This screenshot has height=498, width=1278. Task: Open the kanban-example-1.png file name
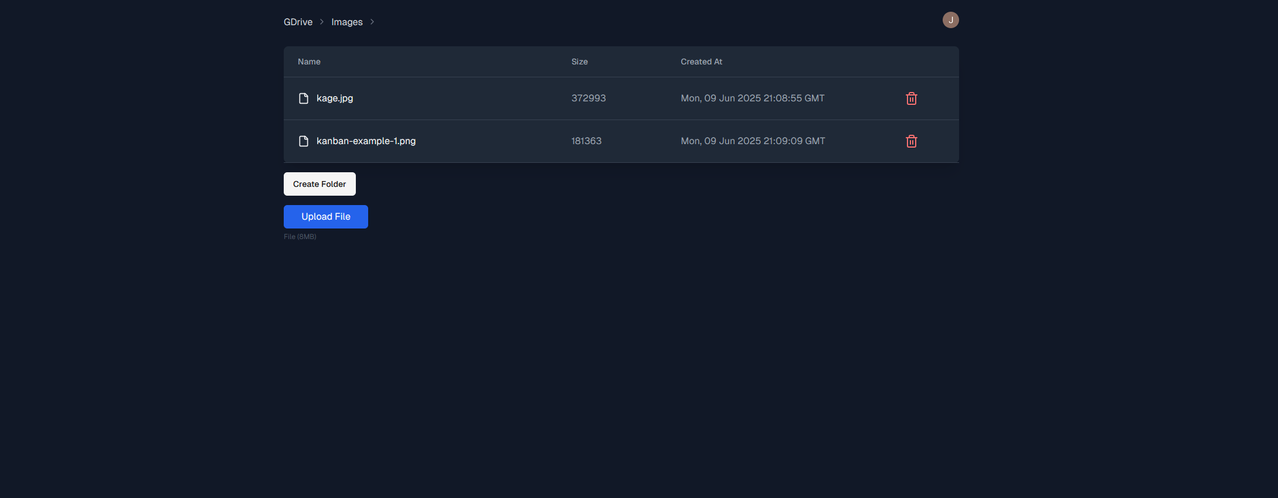366,141
